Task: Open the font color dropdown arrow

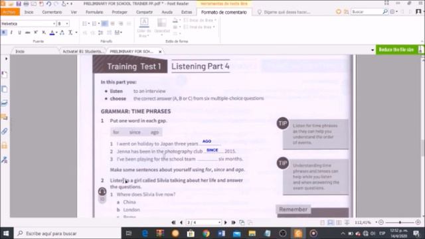Action: coord(56,33)
